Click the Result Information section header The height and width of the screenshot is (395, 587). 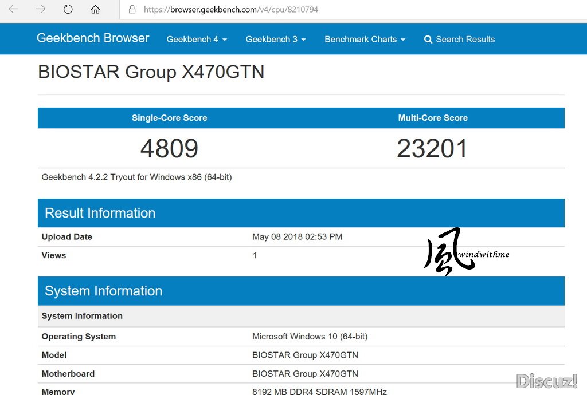100,213
